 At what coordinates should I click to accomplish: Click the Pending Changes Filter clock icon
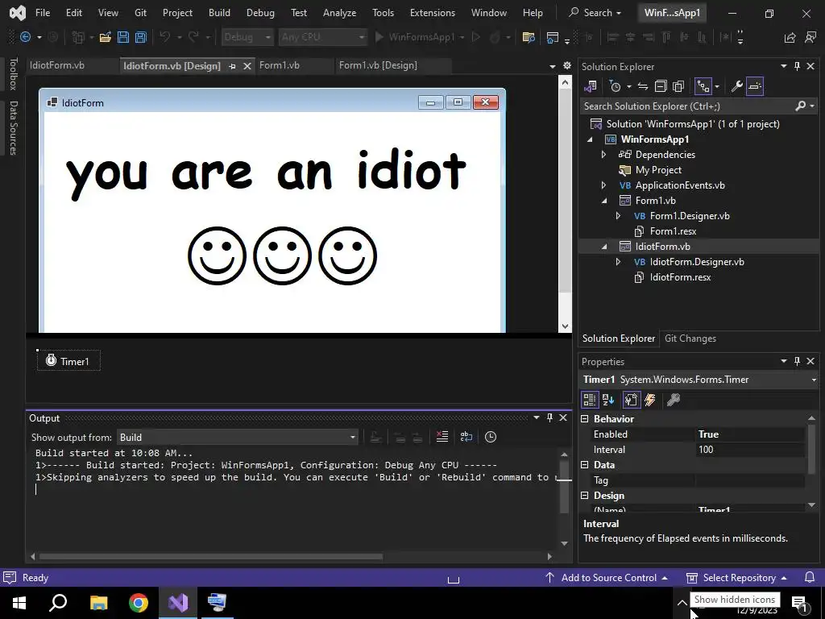(x=615, y=86)
